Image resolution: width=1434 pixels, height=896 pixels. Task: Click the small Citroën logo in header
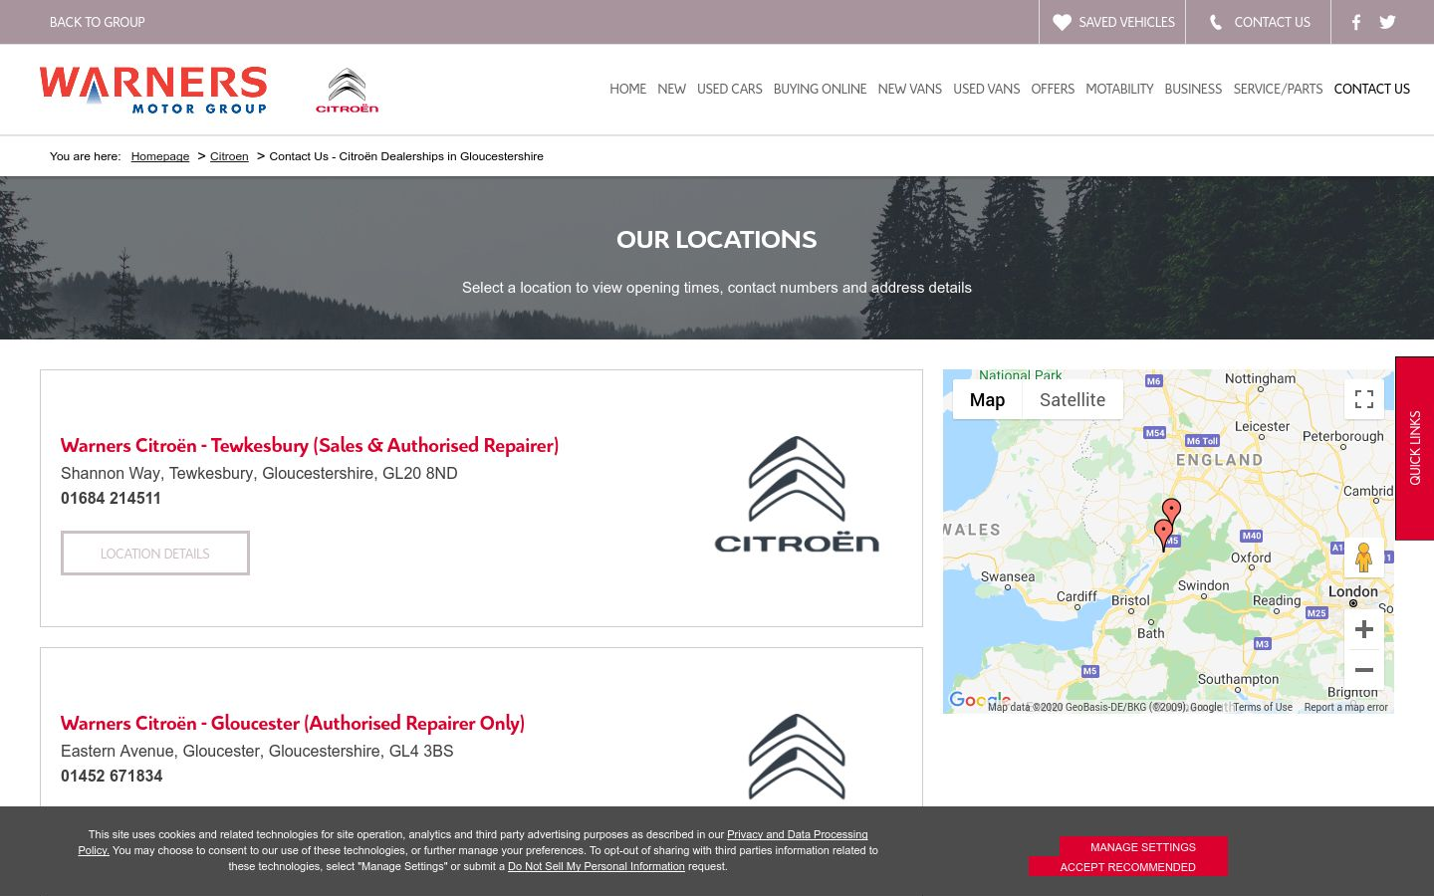347,90
